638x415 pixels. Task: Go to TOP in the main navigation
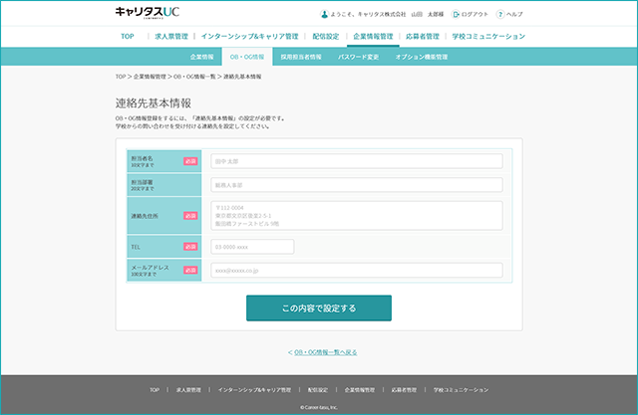tap(128, 36)
